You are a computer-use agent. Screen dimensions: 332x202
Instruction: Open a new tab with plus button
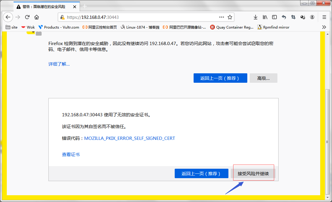(85, 6)
